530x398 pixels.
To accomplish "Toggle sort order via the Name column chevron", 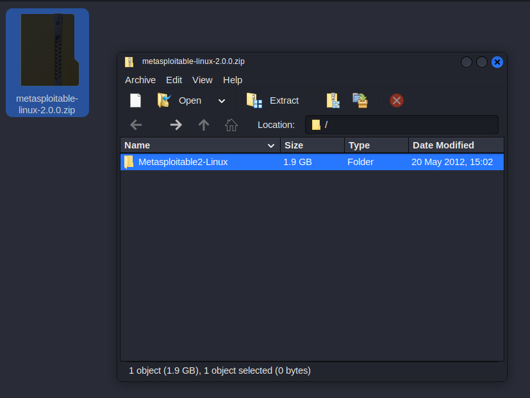I will [x=271, y=146].
